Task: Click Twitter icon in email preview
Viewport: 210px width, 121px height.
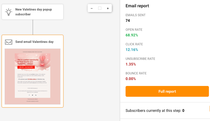Action: point(33,95)
